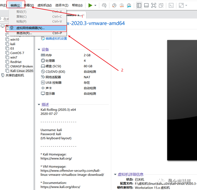Image resolution: width=197 pixels, height=190 pixels.
Task: Open the console view icon
Action: 171,5
